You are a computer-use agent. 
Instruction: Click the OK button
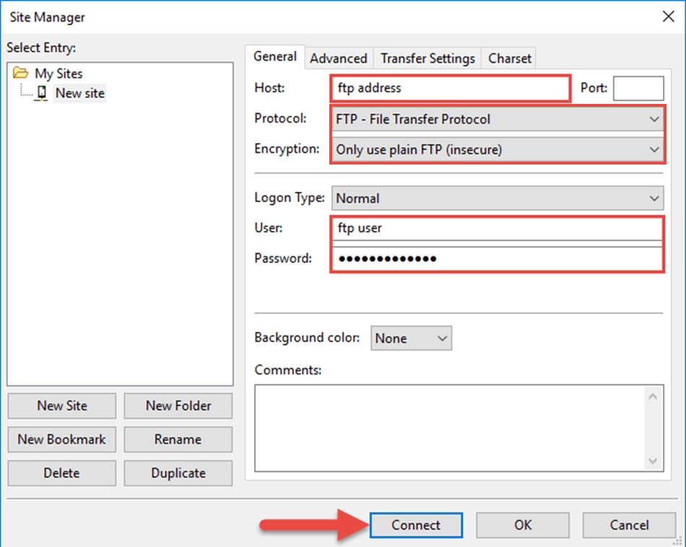[x=523, y=525]
